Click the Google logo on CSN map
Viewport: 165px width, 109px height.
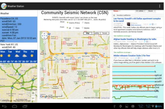[x=44, y=97]
